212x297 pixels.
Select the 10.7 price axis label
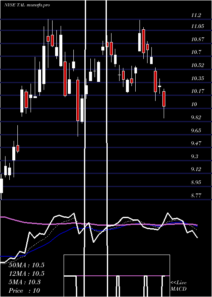pos(196,52)
